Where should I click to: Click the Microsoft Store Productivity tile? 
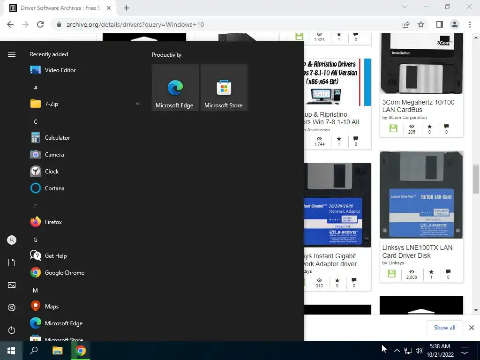pyautogui.click(x=224, y=88)
